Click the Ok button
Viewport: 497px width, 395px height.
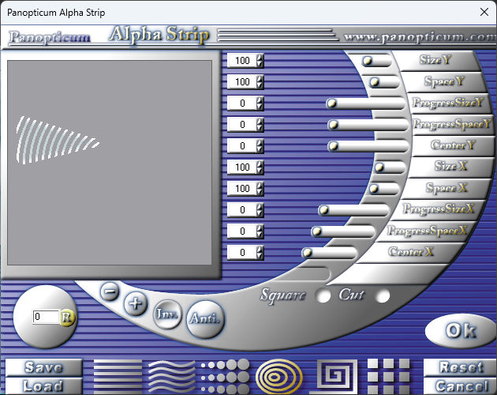coord(461,330)
